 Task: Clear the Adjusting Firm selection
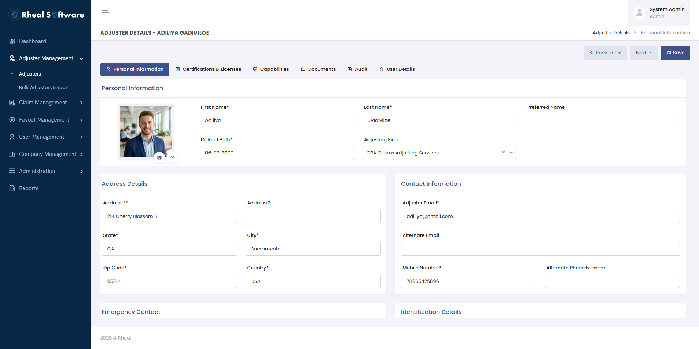503,152
